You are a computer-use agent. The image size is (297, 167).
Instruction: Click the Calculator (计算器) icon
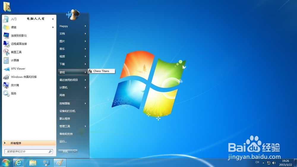pos(6,60)
